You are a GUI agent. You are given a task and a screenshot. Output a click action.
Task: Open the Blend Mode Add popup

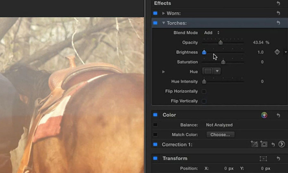212,33
